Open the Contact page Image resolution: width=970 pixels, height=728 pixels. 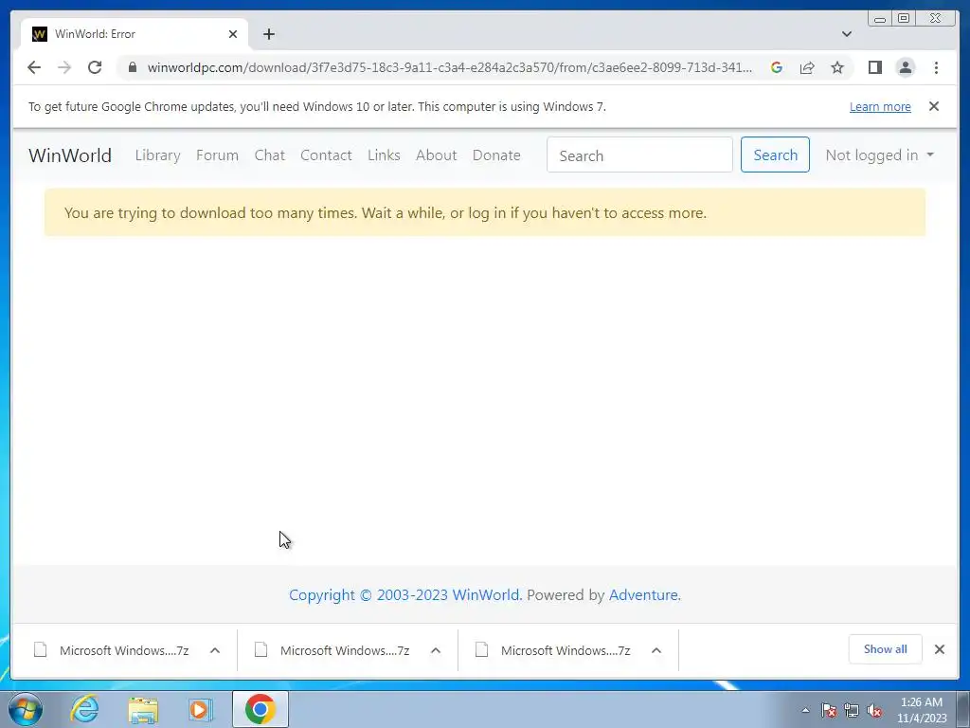(x=326, y=155)
